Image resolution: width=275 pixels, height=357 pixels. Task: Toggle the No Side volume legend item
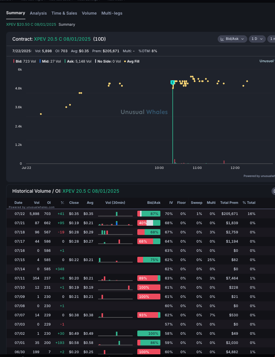[108, 61]
